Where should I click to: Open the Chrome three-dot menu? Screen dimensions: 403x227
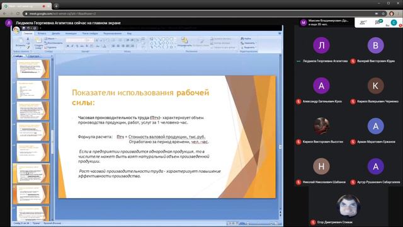point(399,14)
